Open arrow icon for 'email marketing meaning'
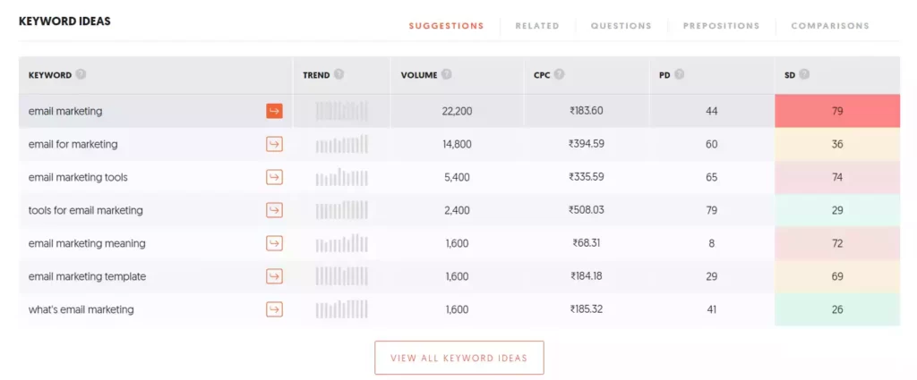Image resolution: width=917 pixels, height=380 pixels. pos(274,243)
